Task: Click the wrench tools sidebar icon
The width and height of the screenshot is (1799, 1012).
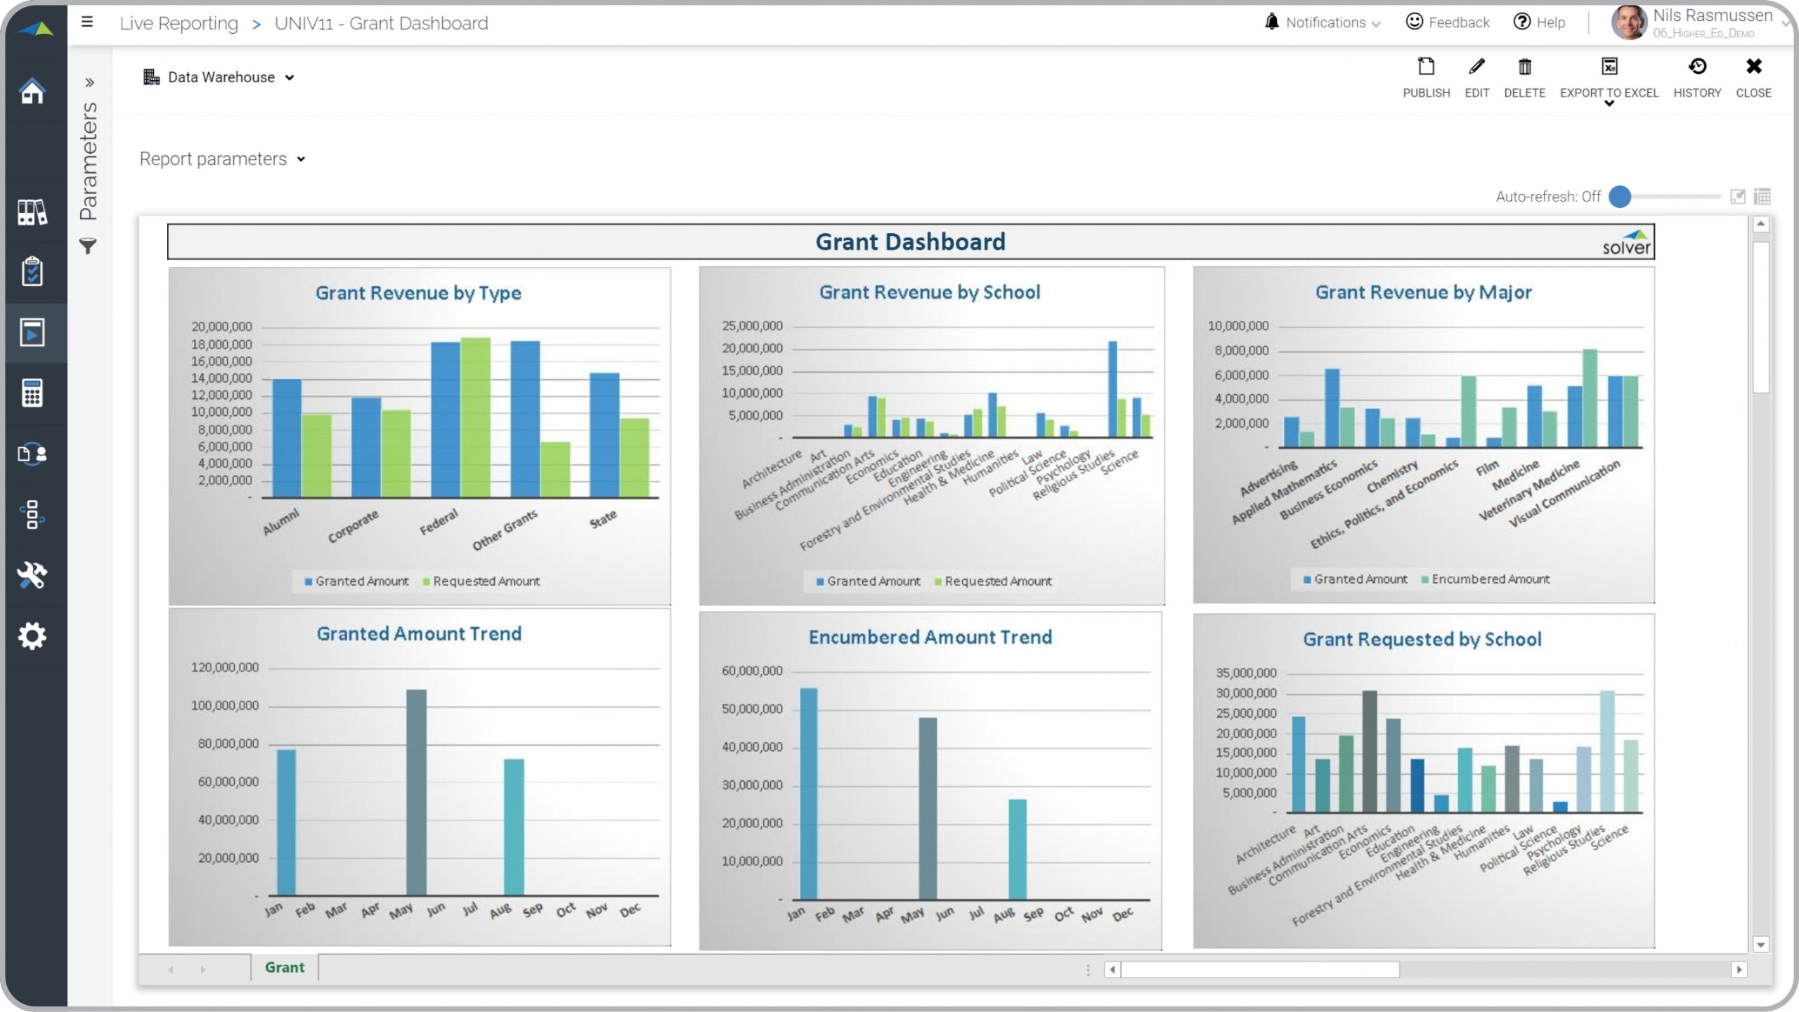Action: (x=32, y=575)
